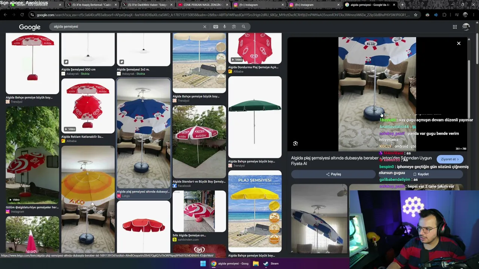Open Chrome's three-dot menu
The image size is (479, 269).
(x=474, y=15)
